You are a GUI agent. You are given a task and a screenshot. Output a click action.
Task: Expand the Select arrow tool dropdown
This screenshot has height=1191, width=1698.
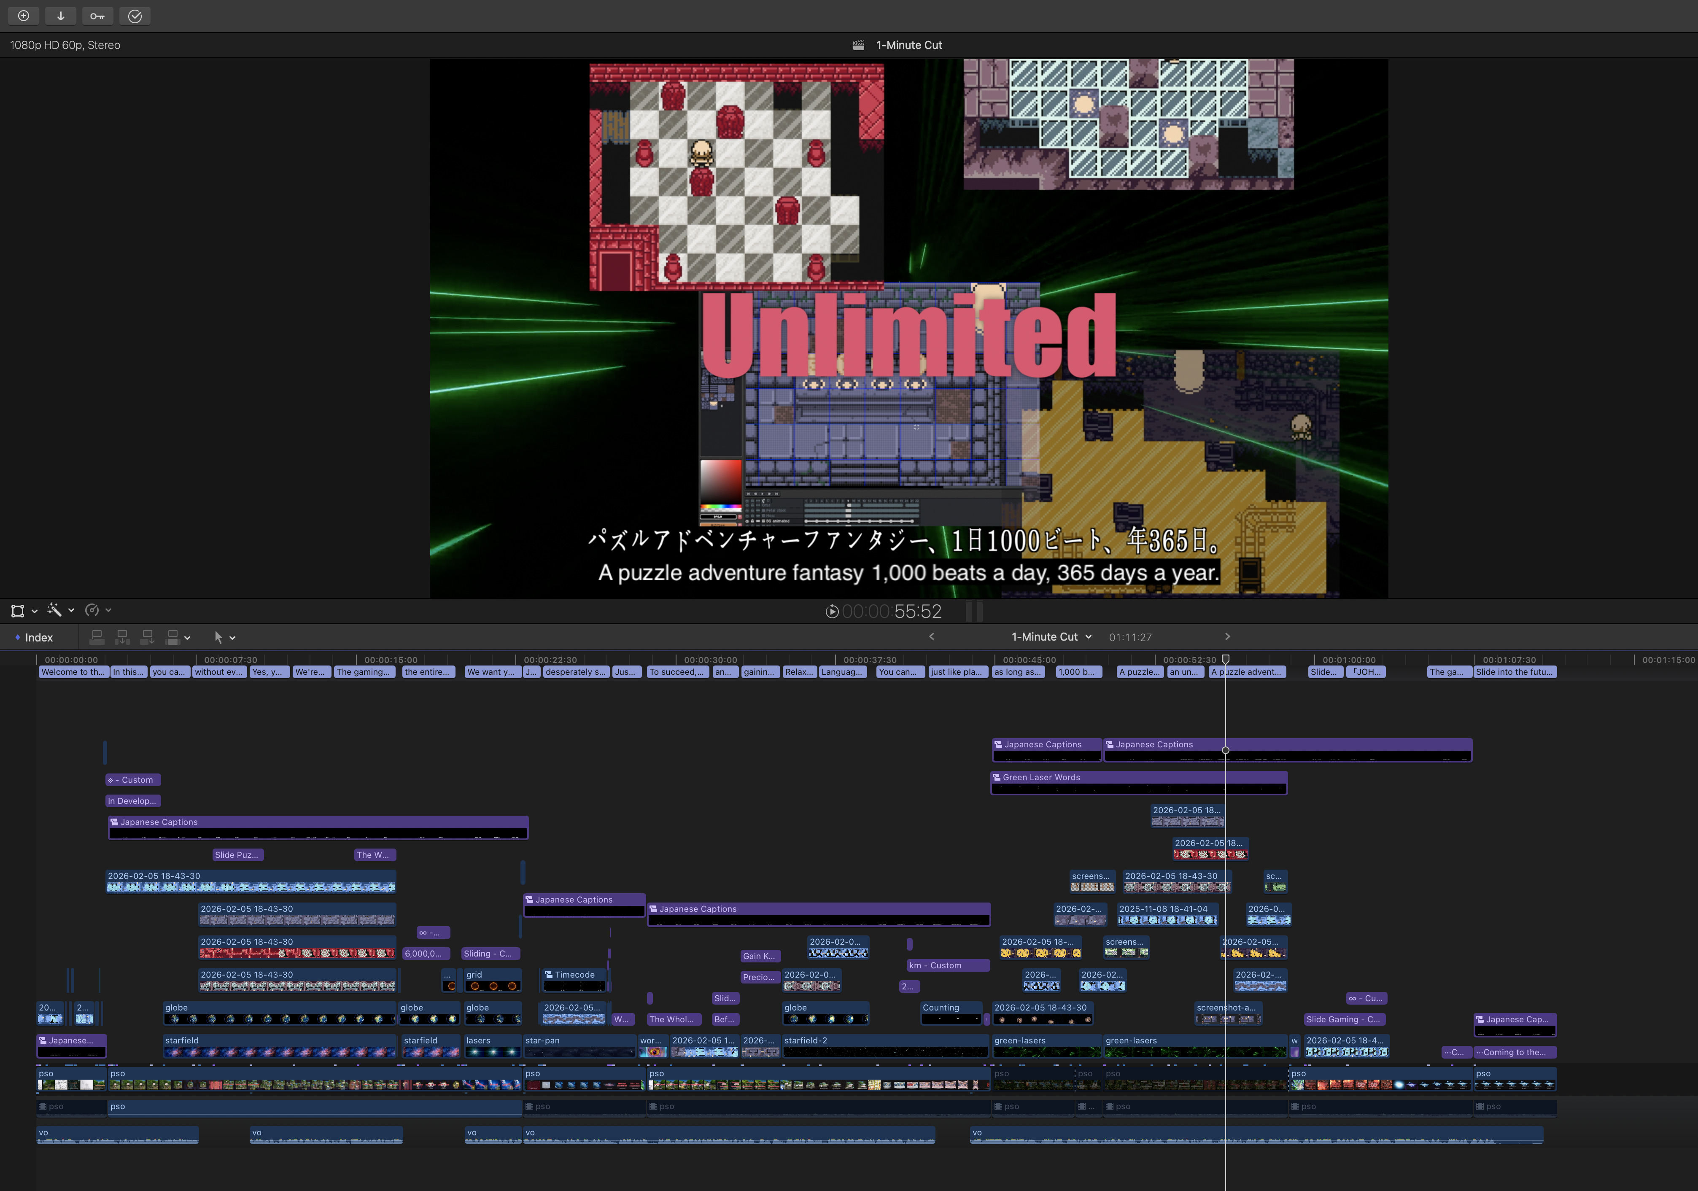coord(232,638)
